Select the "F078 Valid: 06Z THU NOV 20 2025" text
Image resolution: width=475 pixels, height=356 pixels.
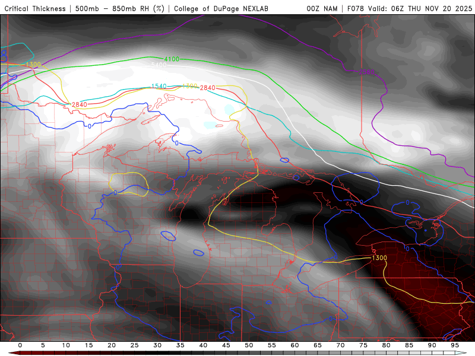coord(410,9)
